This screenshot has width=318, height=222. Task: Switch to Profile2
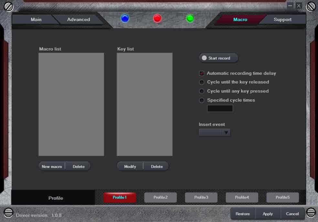160,197
